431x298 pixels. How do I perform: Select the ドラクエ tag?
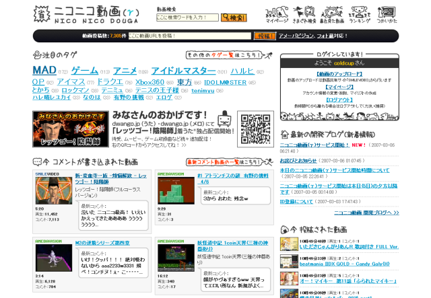(110, 82)
